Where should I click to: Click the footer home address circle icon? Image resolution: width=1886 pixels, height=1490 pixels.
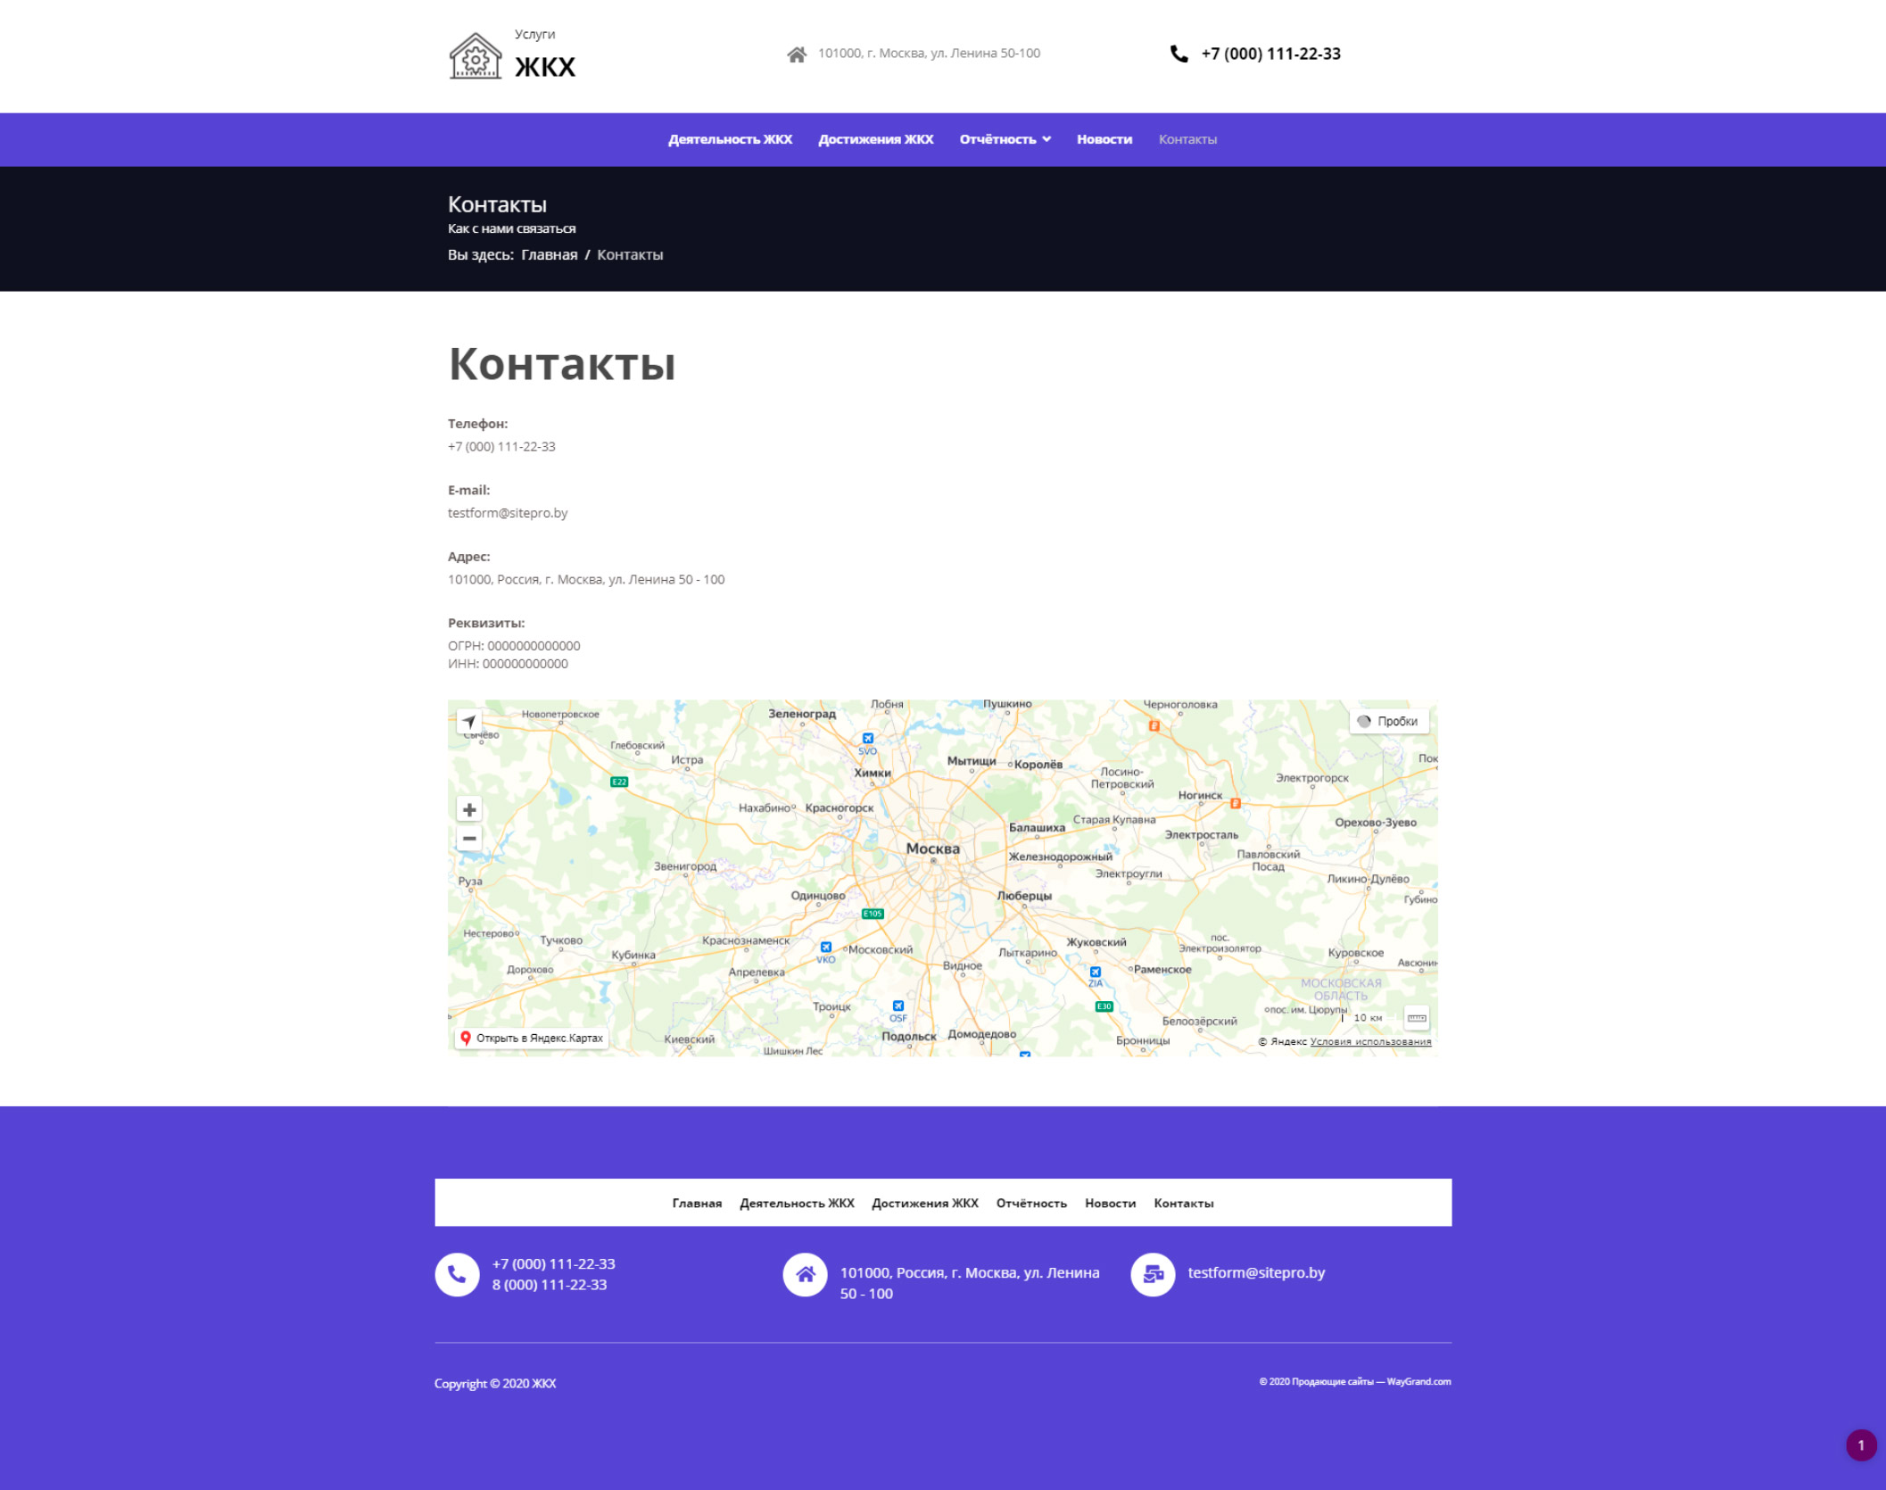click(x=805, y=1274)
